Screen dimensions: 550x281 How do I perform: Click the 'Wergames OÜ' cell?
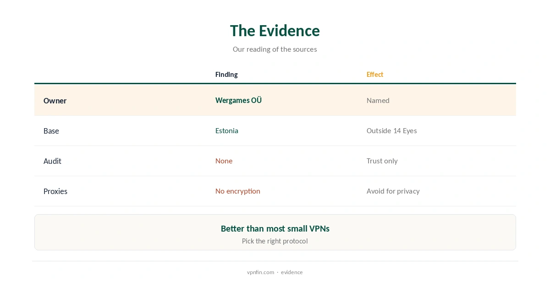tap(238, 100)
